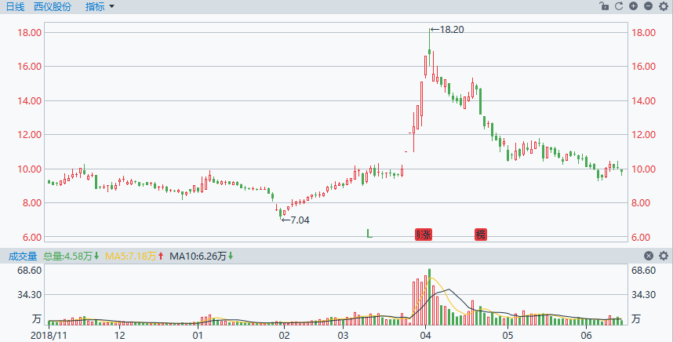Screen dimensions: 673x342
Task: Click the 7.04 low price annotation
Action: coord(295,220)
